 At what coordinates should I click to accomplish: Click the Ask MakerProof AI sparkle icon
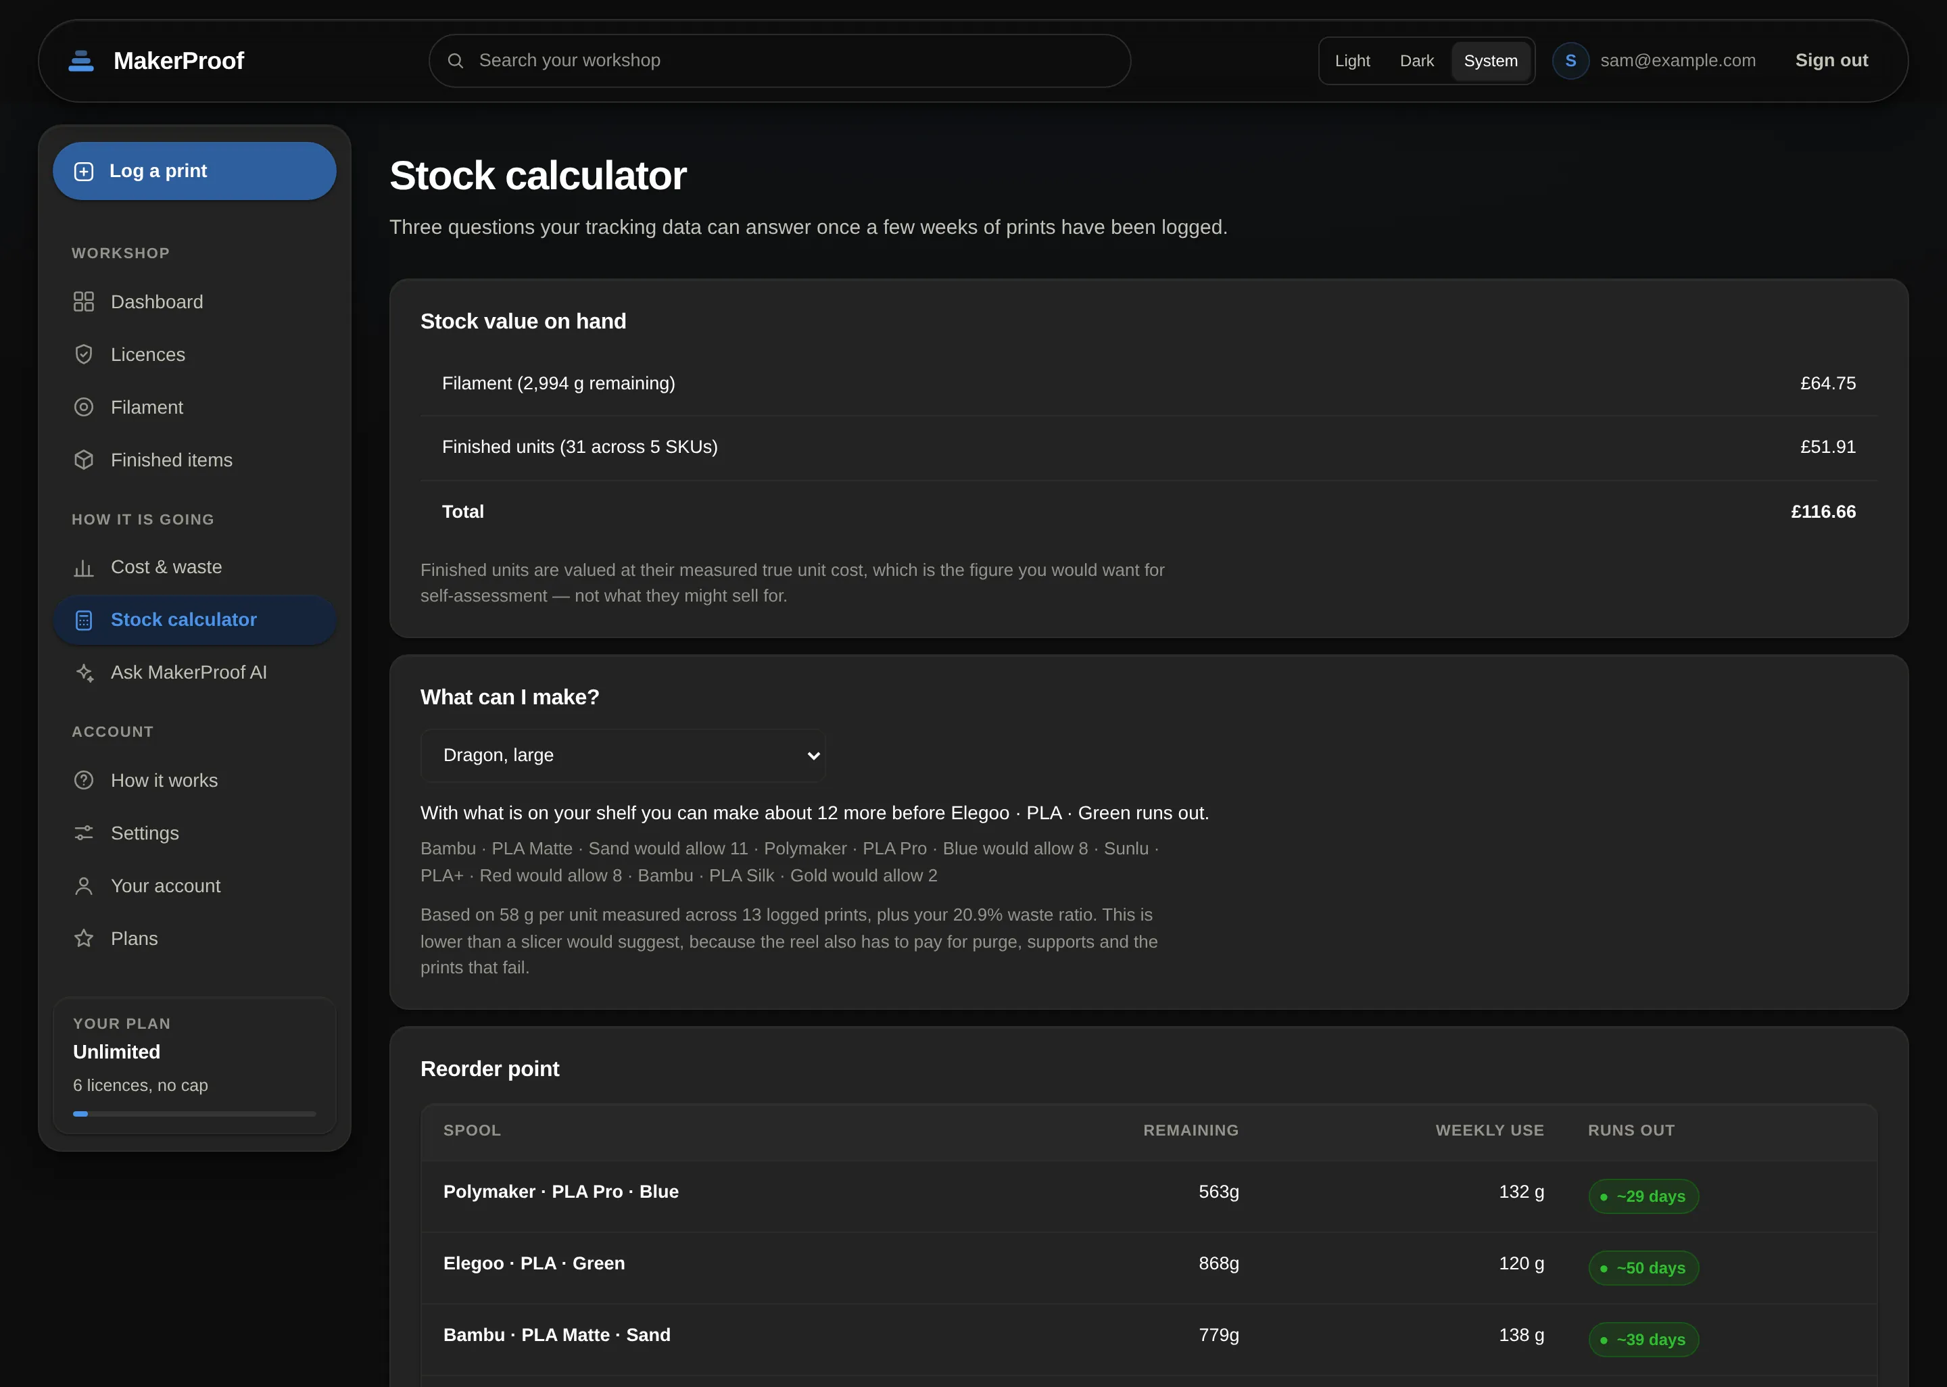[x=84, y=673]
